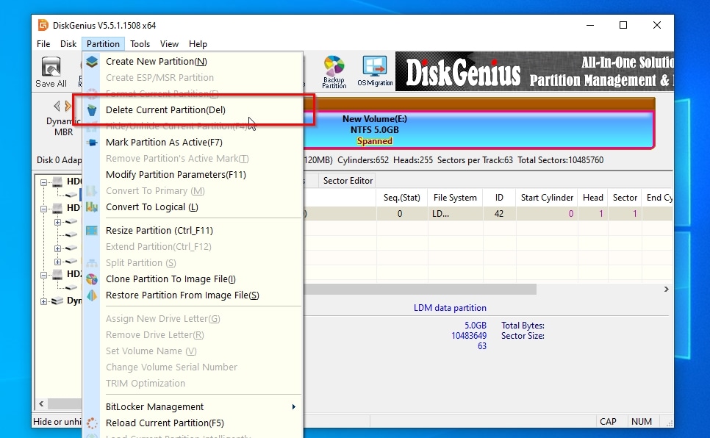Click the Clone Partition To Image File icon
Image resolution: width=710 pixels, height=438 pixels.
pyautogui.click(x=92, y=279)
